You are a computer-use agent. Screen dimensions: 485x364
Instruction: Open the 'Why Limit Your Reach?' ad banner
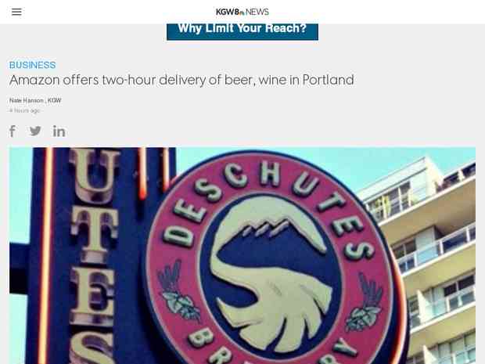[x=242, y=31]
